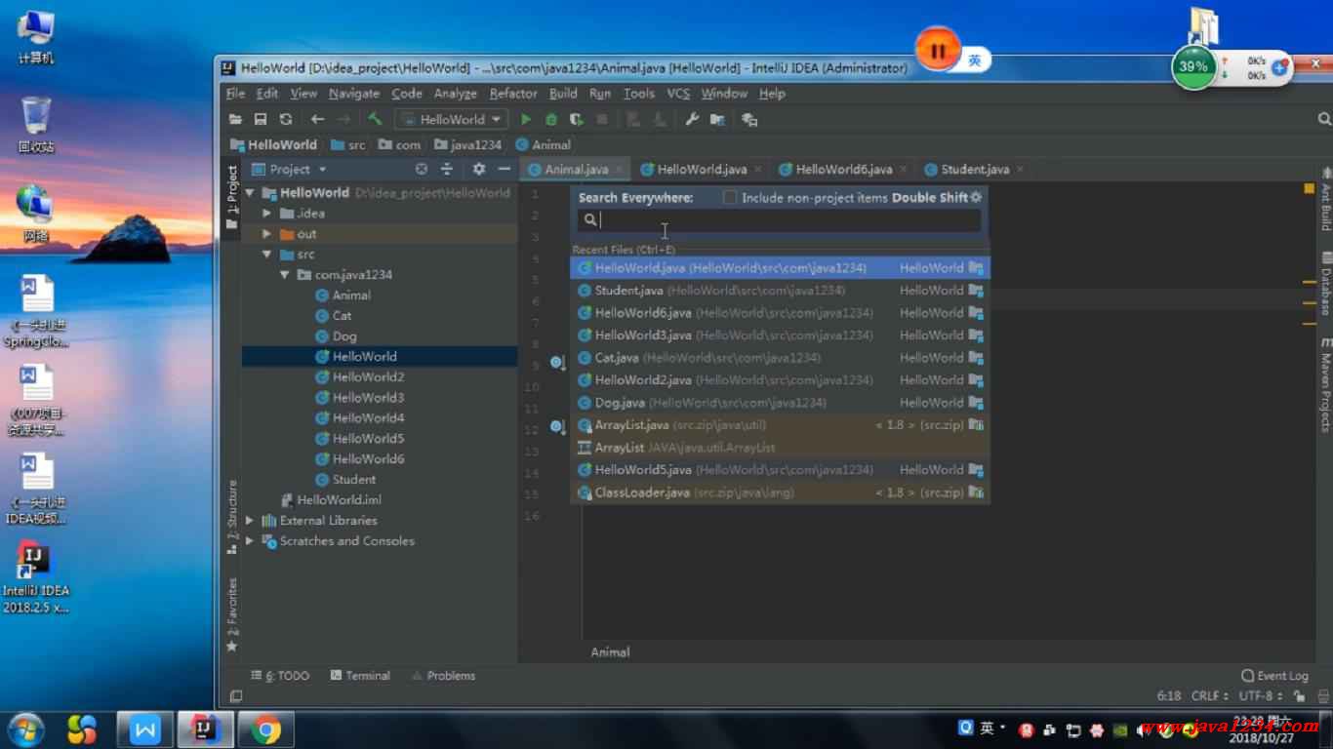Open Project panel settings gear
Viewport: 1333px width, 749px height.
tap(478, 169)
